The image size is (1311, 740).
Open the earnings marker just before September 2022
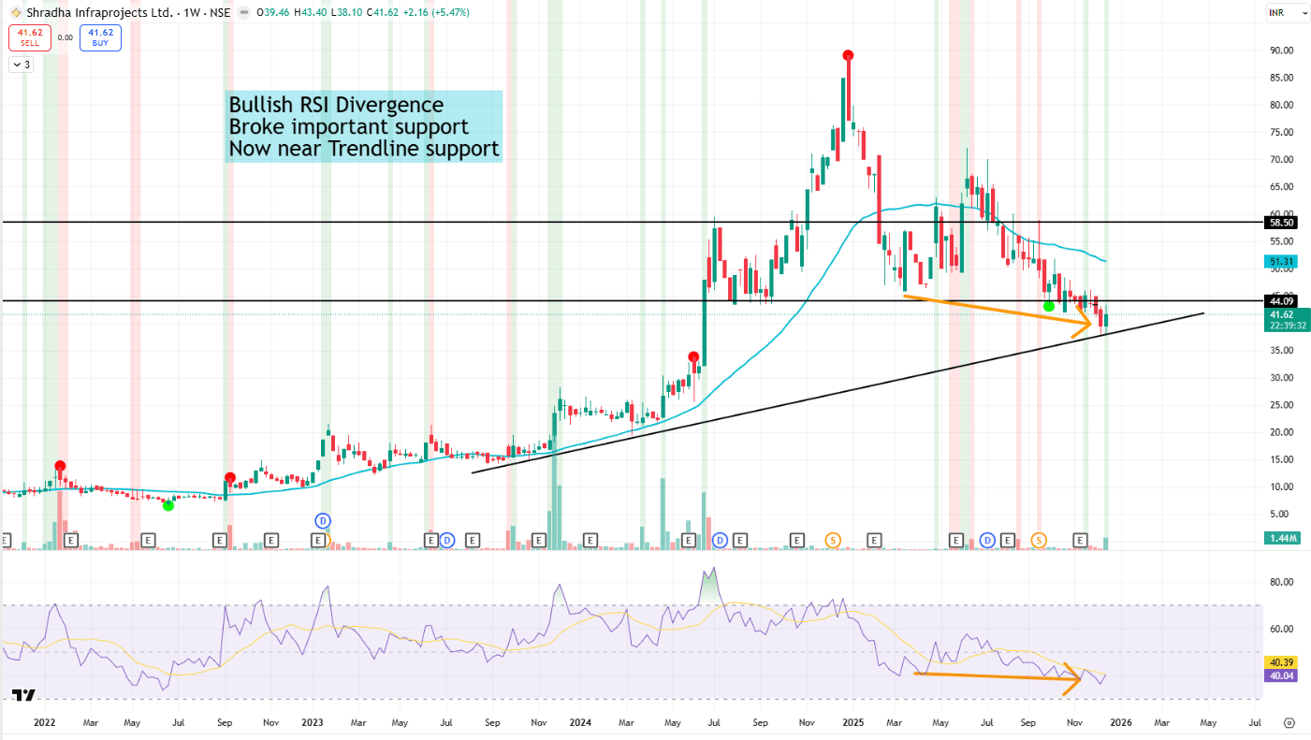[220, 540]
